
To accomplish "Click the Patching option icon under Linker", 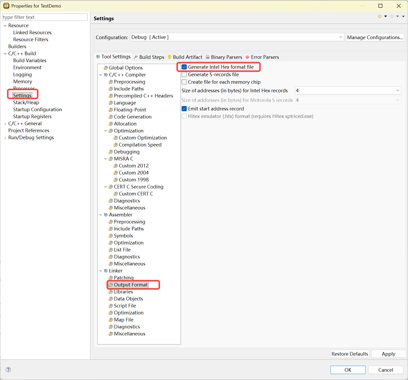I will point(111,278).
